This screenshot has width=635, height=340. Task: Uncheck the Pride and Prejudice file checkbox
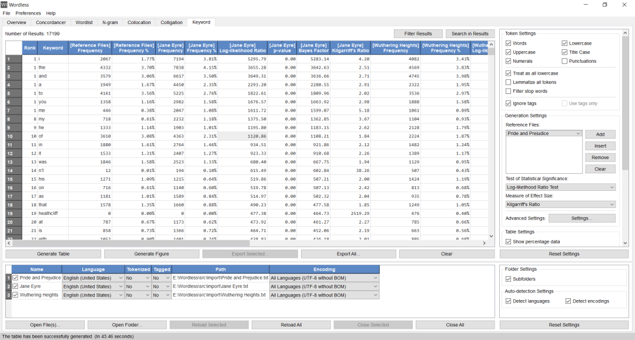(15, 278)
